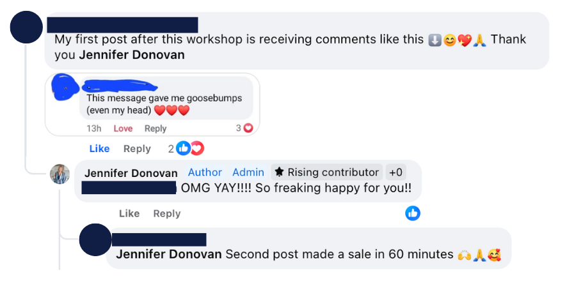Toggle the Love reaction in the embedded comment
Screen dimensions: 567x290
click(123, 128)
